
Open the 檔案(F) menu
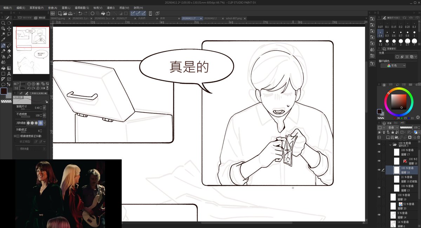click(x=7, y=7)
